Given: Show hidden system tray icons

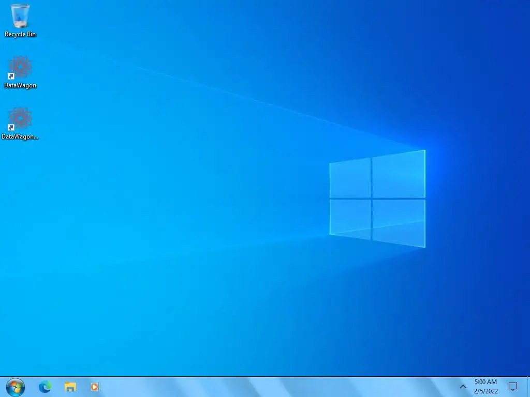Looking at the screenshot, I should (x=463, y=387).
